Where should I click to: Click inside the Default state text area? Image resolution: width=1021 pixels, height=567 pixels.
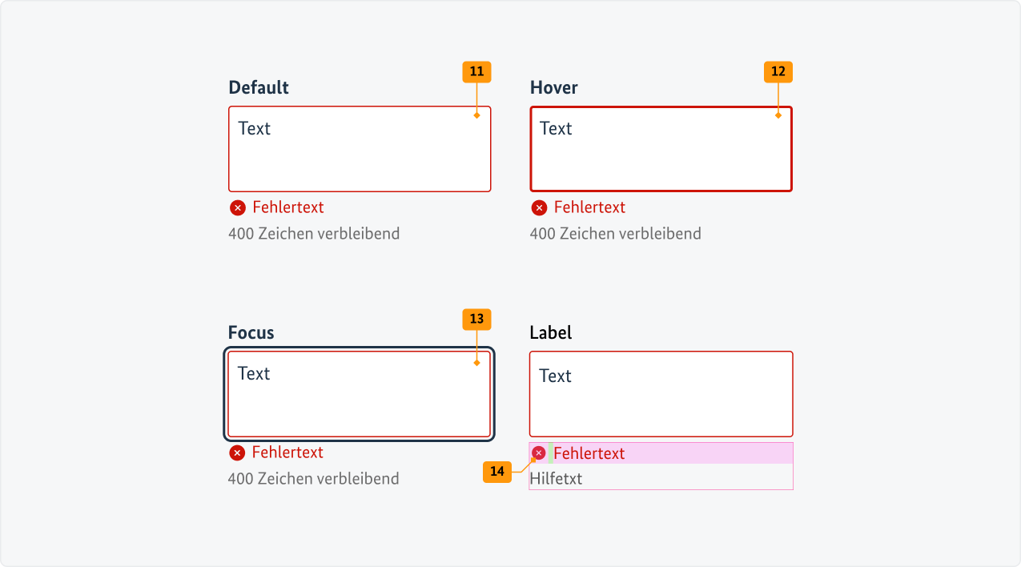360,148
